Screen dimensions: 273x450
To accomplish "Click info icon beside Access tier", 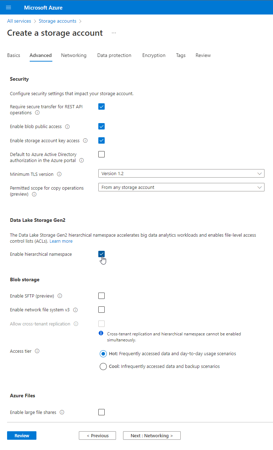I will (x=37, y=351).
